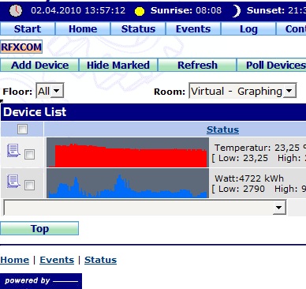
Task: Expand the Room dropdown showing Virtual - Graphing
Action: 243,91
